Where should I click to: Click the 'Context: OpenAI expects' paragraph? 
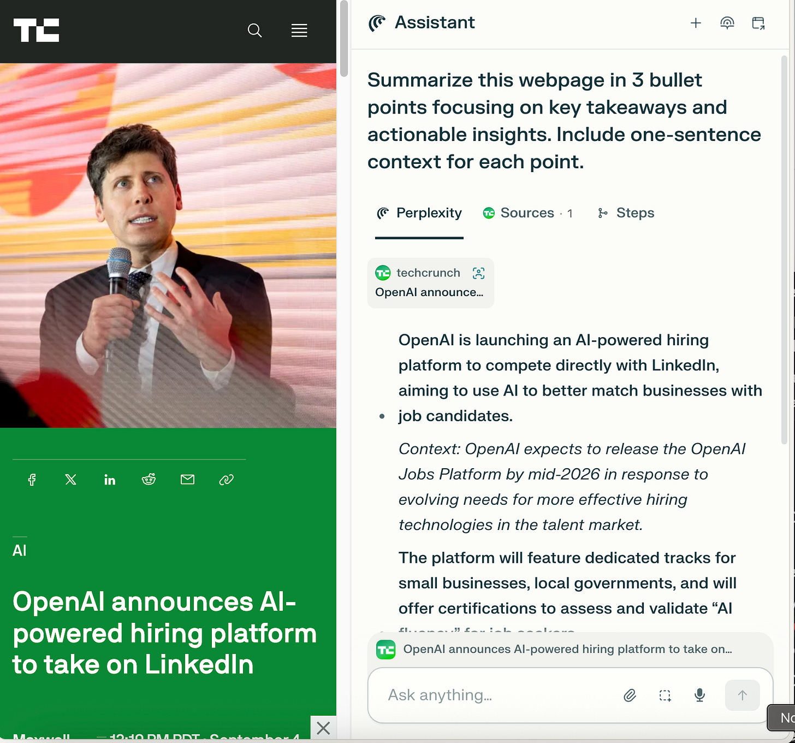[572, 487]
